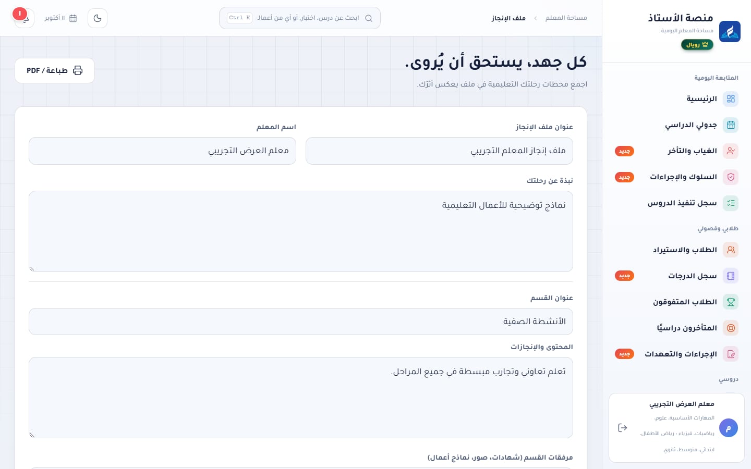Click معلم العرض التجريبي profile name

pyautogui.click(x=682, y=404)
